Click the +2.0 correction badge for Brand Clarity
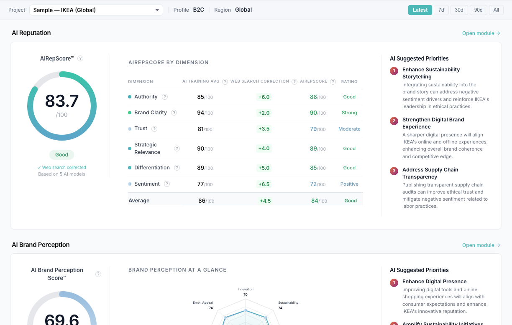The width and height of the screenshot is (512, 325). coord(264,113)
